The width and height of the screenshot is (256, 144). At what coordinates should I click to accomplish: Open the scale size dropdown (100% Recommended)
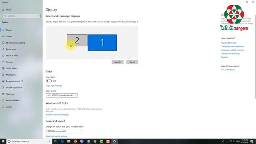(64, 131)
